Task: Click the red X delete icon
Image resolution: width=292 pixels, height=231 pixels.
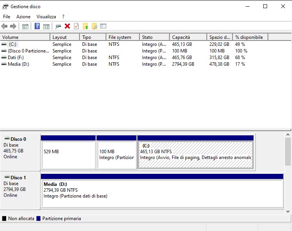Action: coord(67,26)
